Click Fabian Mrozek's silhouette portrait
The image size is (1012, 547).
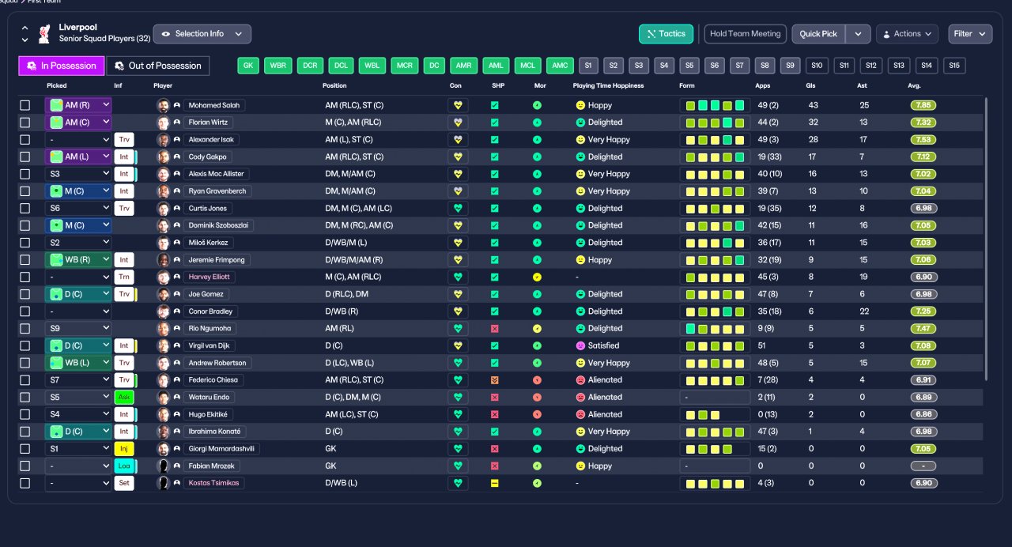coord(163,466)
